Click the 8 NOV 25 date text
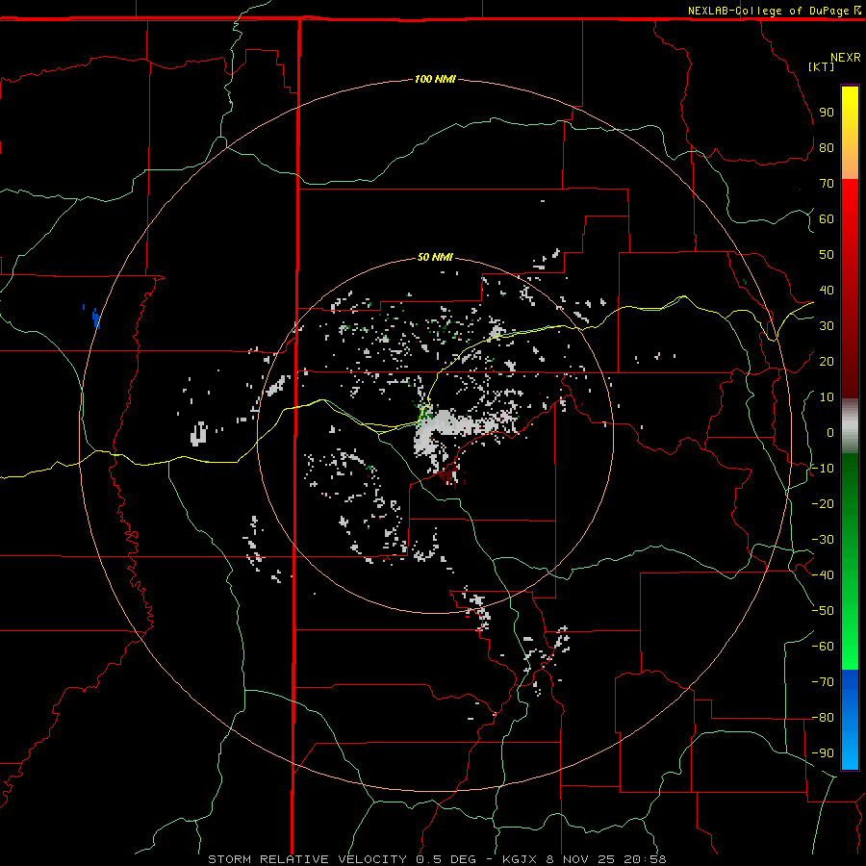This screenshot has height=866, width=866. (580, 859)
